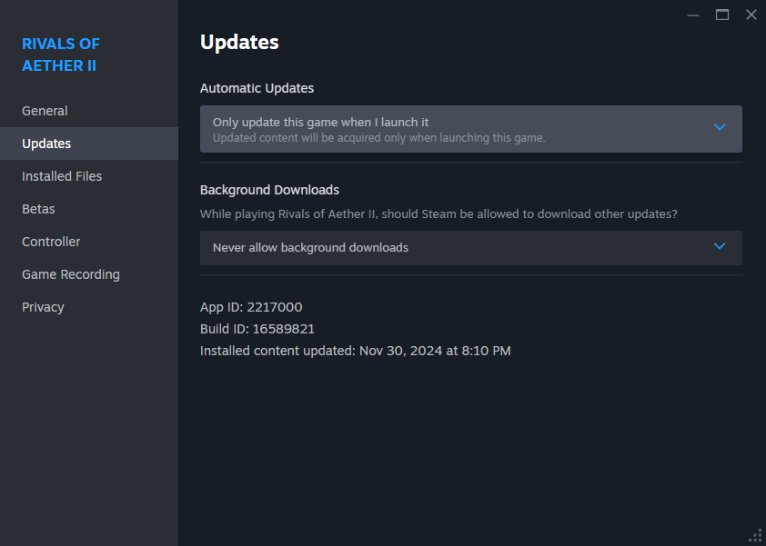Click the Updates page heading
Screen dimensions: 766x546
pos(239,43)
